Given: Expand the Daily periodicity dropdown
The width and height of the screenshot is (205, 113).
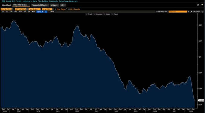Looking at the screenshot, I should click(x=40, y=12).
